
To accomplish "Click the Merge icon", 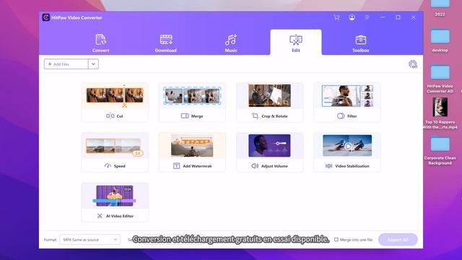I will [185, 116].
